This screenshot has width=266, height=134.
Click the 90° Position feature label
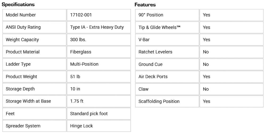tap(151, 15)
